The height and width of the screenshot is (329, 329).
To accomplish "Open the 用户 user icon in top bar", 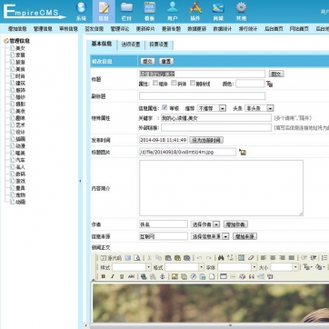I will [x=173, y=11].
